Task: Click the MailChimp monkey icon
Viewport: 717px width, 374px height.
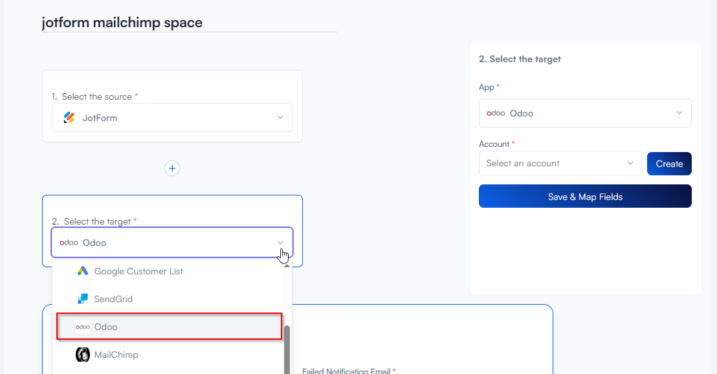Action: point(83,355)
